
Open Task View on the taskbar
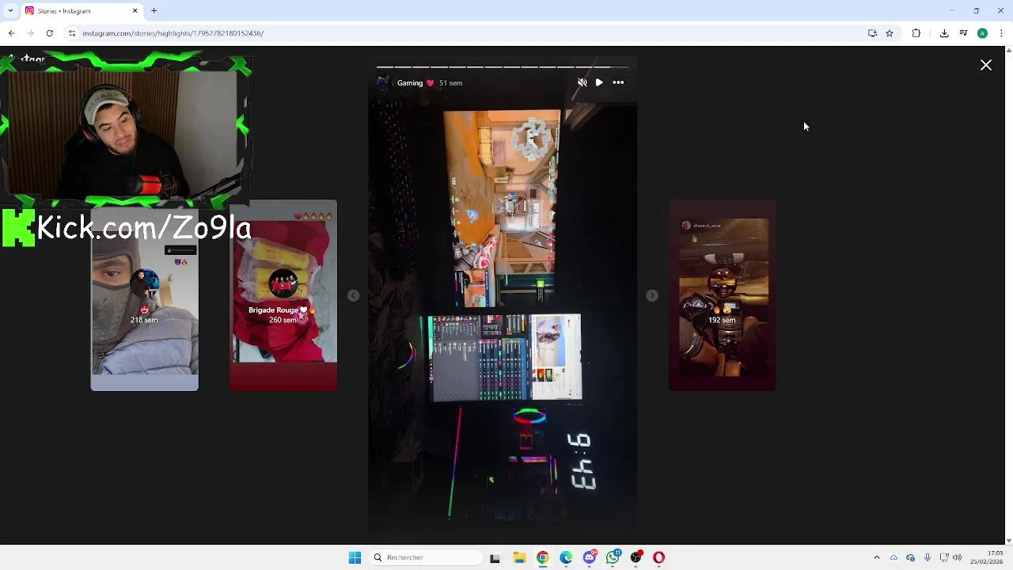495,557
